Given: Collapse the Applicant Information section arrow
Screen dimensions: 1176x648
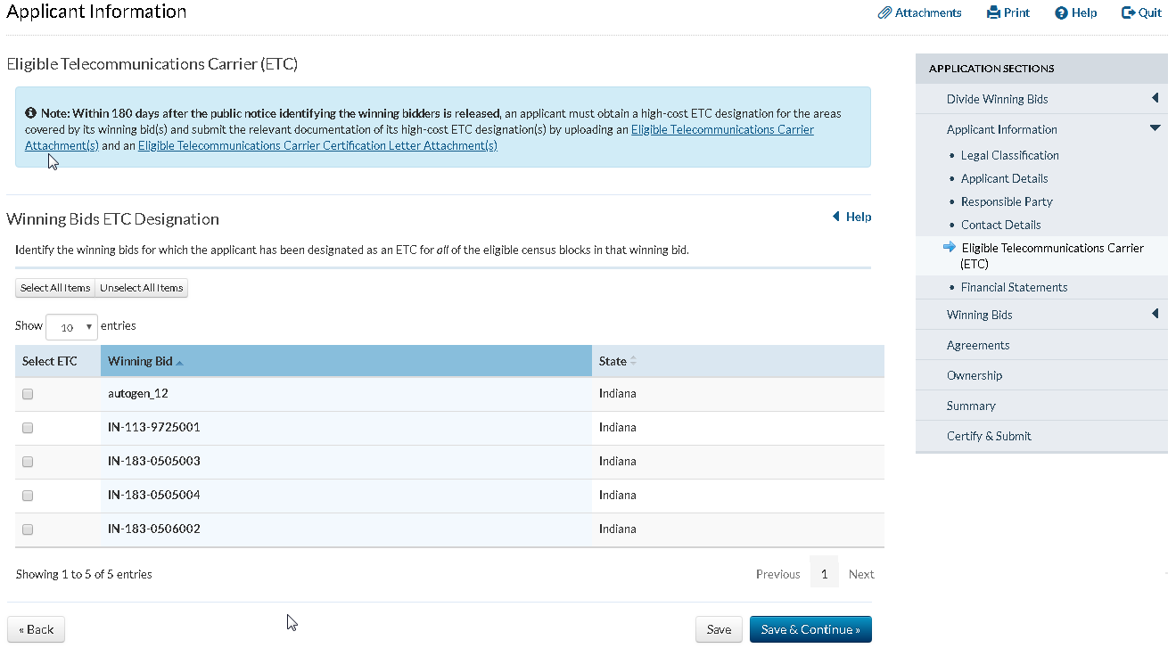Looking at the screenshot, I should click(x=1155, y=128).
